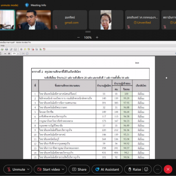Image resolution: width=176 pixels, height=176 pixels.
Task: Click the Acrobat Pro window title bar
Action: click(88, 43)
